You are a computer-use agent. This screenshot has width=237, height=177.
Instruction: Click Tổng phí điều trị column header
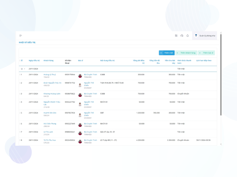pos(139,62)
